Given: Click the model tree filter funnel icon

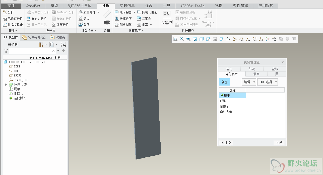Looking at the screenshot, I should pos(6,51).
